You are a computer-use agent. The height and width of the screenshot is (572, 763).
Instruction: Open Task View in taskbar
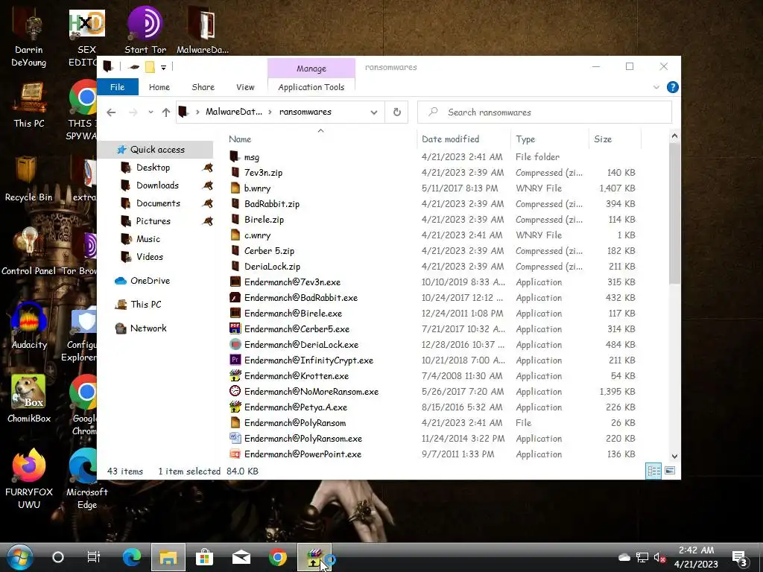point(93,557)
